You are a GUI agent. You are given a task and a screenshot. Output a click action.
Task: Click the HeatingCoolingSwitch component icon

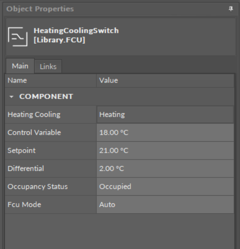point(18,37)
